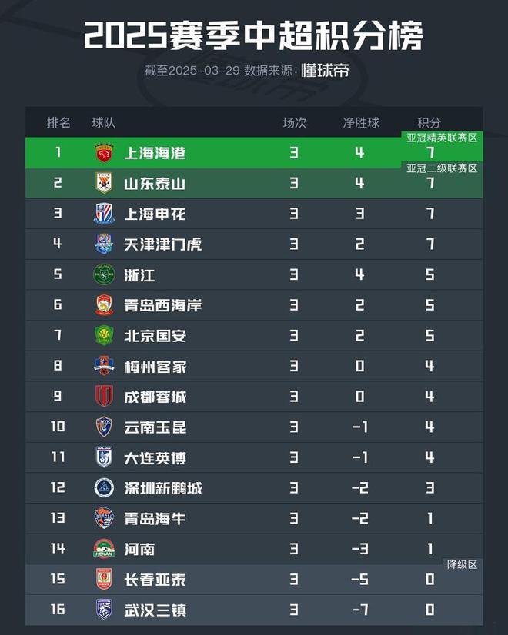Viewport: 508px width, 635px height.
Task: Click the 上海海港 team crest
Action: (104, 153)
